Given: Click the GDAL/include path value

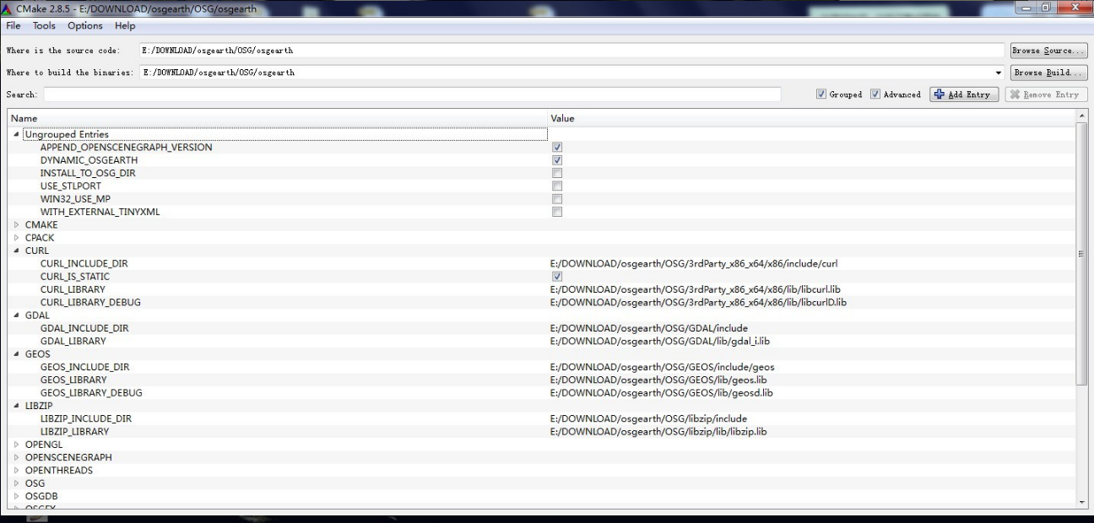Looking at the screenshot, I should tap(649, 328).
